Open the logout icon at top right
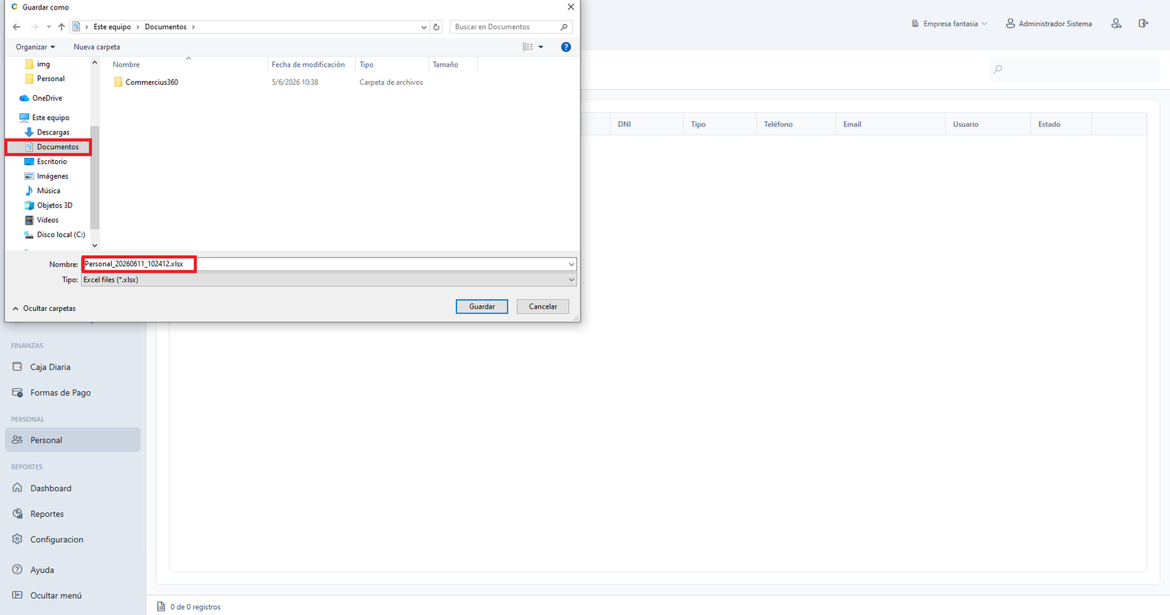 coord(1143,23)
